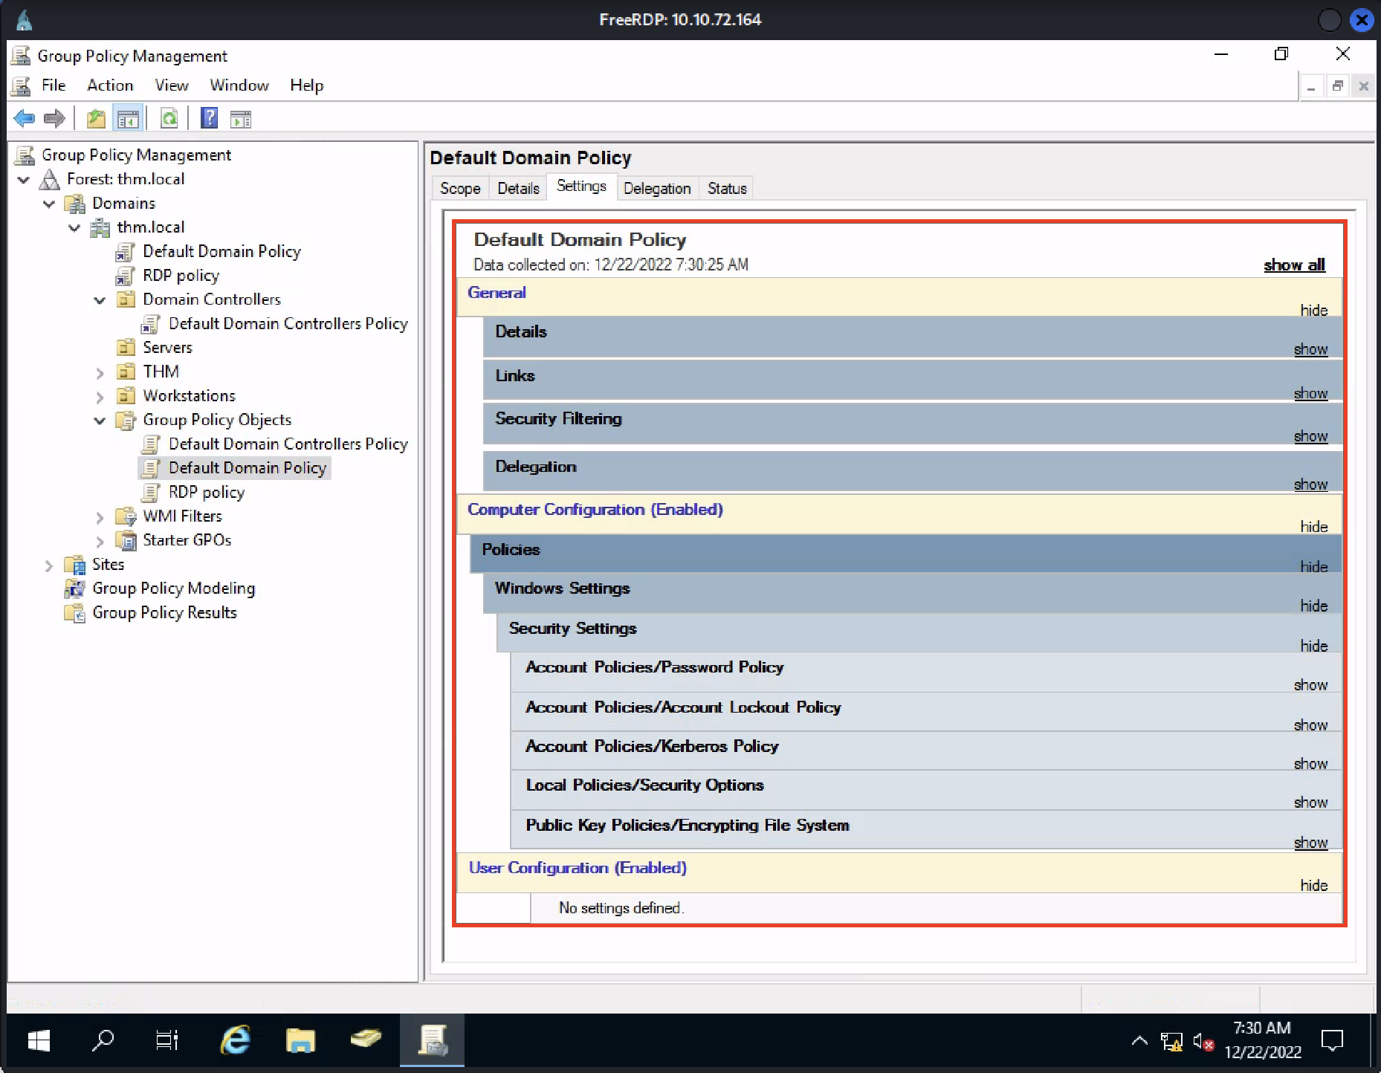Screen dimensions: 1381x1073
Task: Click the Back arrow toolbar icon
Action: [x=25, y=118]
